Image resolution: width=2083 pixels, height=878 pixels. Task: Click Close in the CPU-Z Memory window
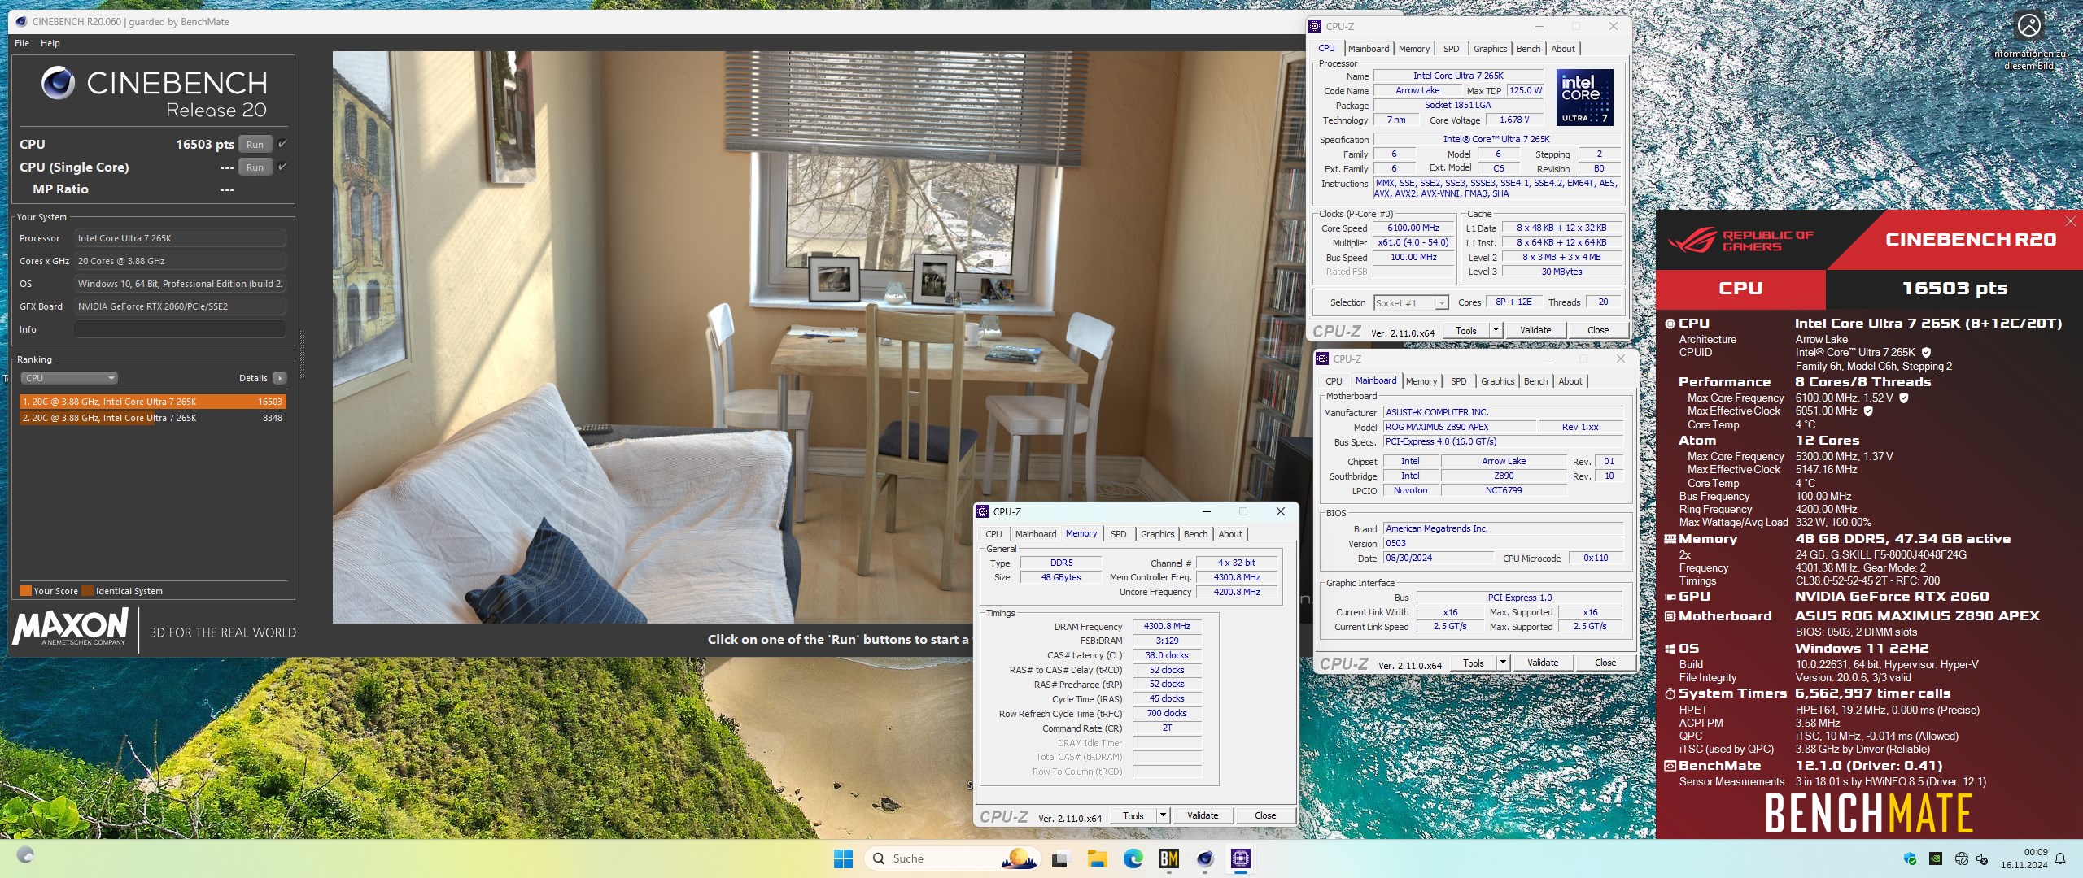1265,815
